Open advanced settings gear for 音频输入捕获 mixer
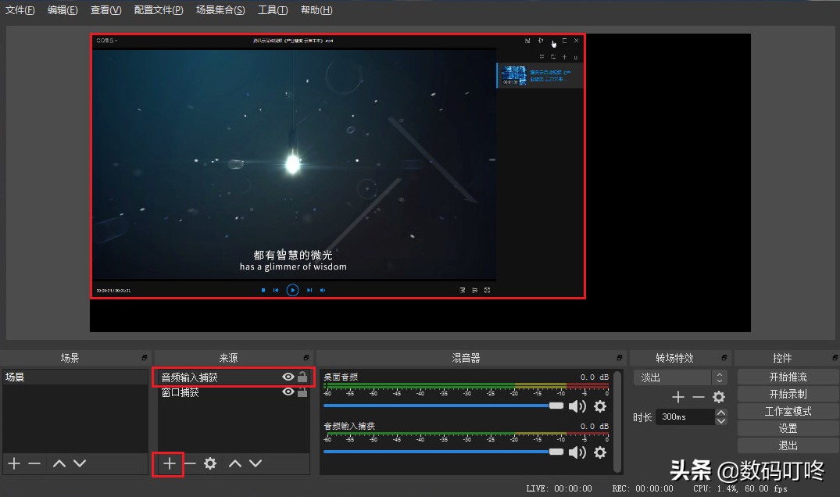 [600, 452]
